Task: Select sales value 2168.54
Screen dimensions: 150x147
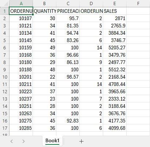Action: tap(115, 77)
